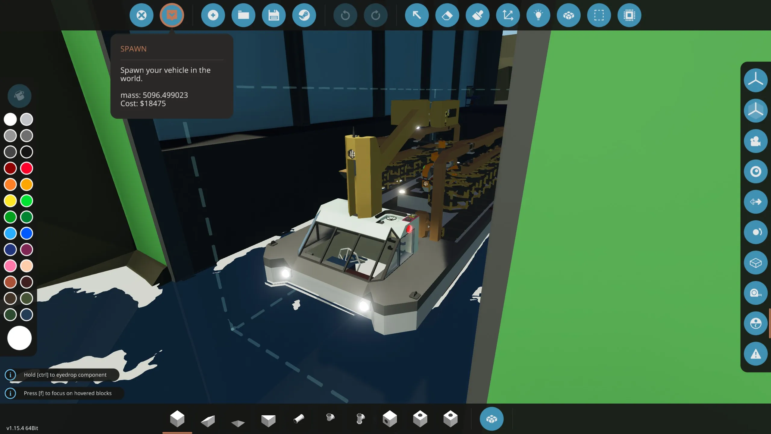Open the microcontroller chip icon
The height and width of the screenshot is (434, 771).
coord(629,15)
